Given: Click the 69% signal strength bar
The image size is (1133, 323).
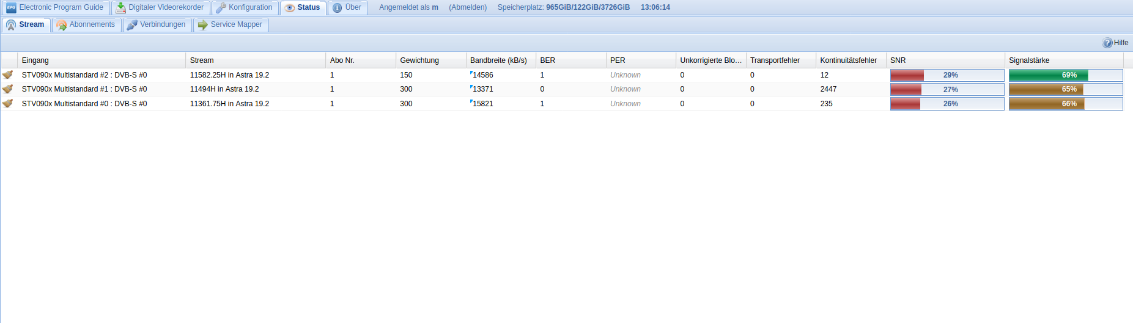Looking at the screenshot, I should click(1066, 75).
